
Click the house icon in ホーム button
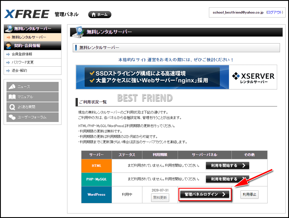94,15
